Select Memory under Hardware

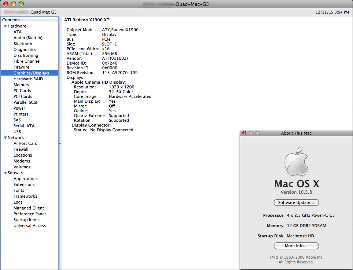[x=21, y=85]
